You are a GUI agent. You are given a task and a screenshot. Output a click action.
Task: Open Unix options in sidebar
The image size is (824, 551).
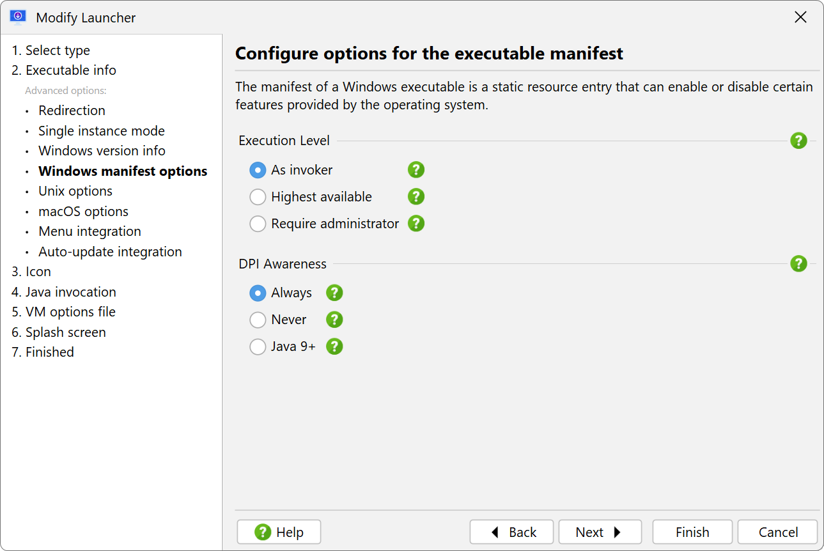75,191
